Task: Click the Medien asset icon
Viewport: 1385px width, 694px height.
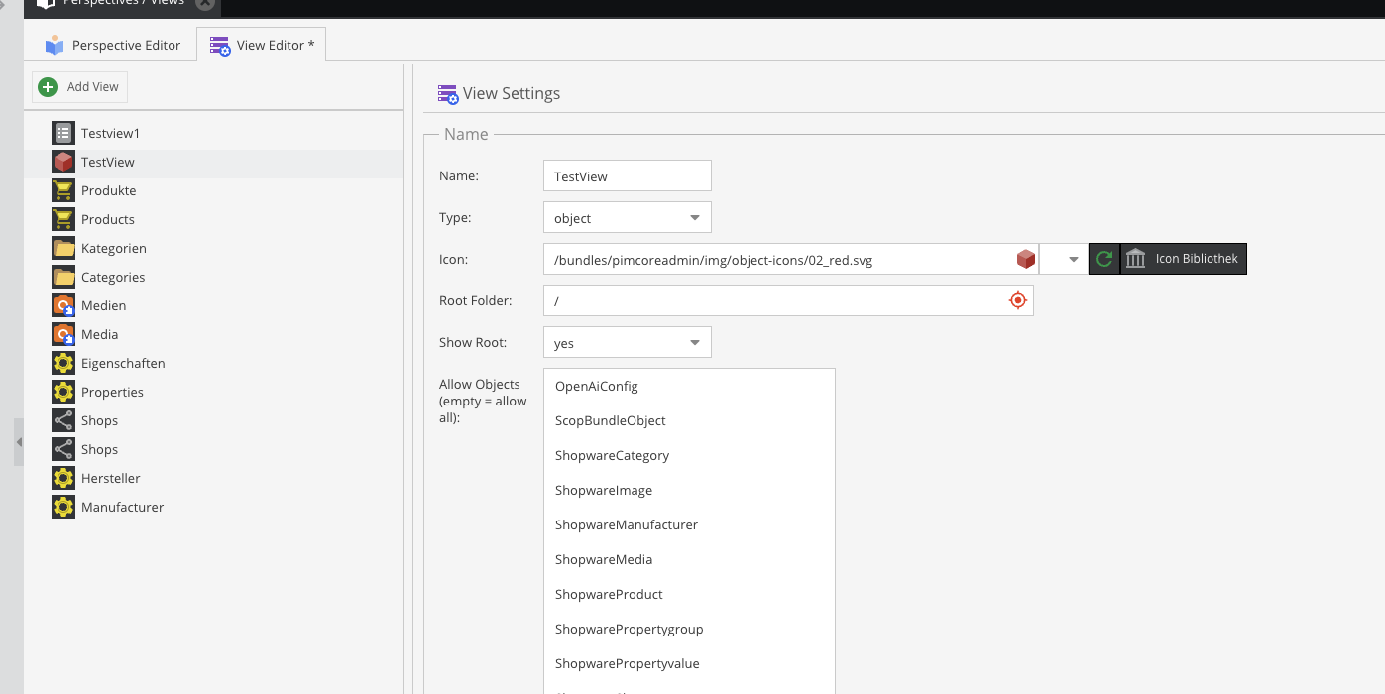Action: (x=63, y=305)
